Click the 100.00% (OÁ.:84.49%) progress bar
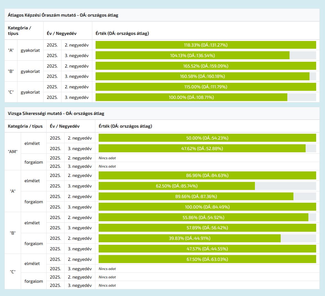This screenshot has height=296, width=325. coord(207,207)
